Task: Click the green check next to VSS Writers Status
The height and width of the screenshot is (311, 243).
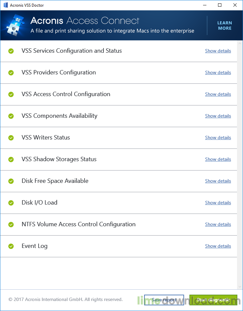Action: click(11, 138)
